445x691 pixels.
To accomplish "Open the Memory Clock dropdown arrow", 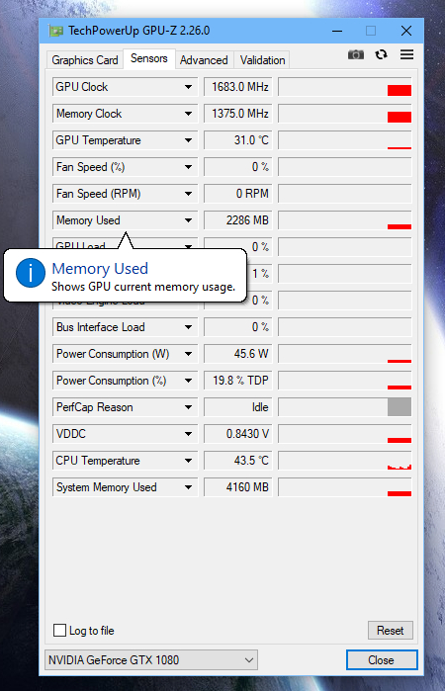I will [188, 114].
